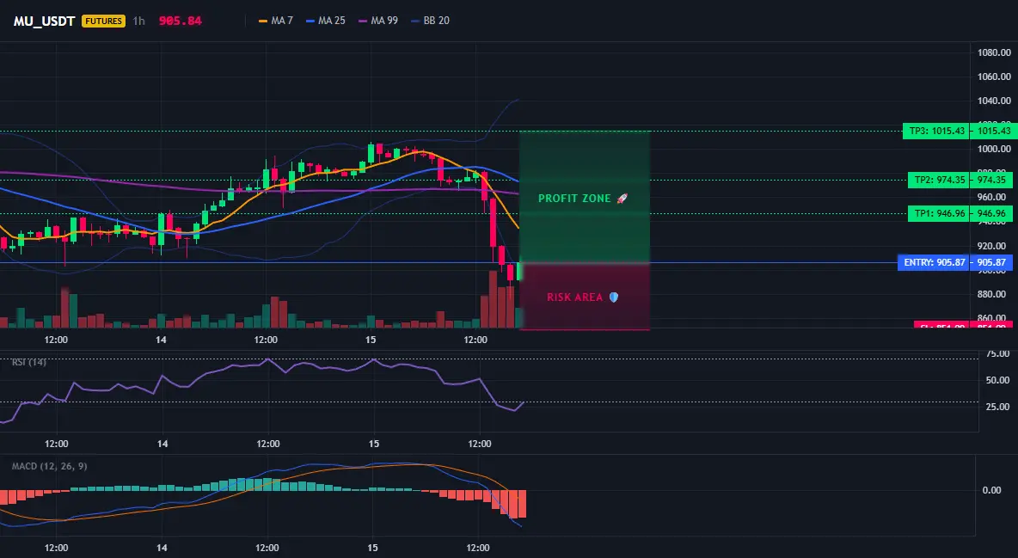This screenshot has width=1018, height=558.
Task: Click 880.00 on the price axis
Action: 994,294
